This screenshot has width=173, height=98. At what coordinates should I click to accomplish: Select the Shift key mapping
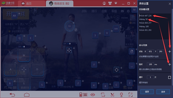[116, 29]
